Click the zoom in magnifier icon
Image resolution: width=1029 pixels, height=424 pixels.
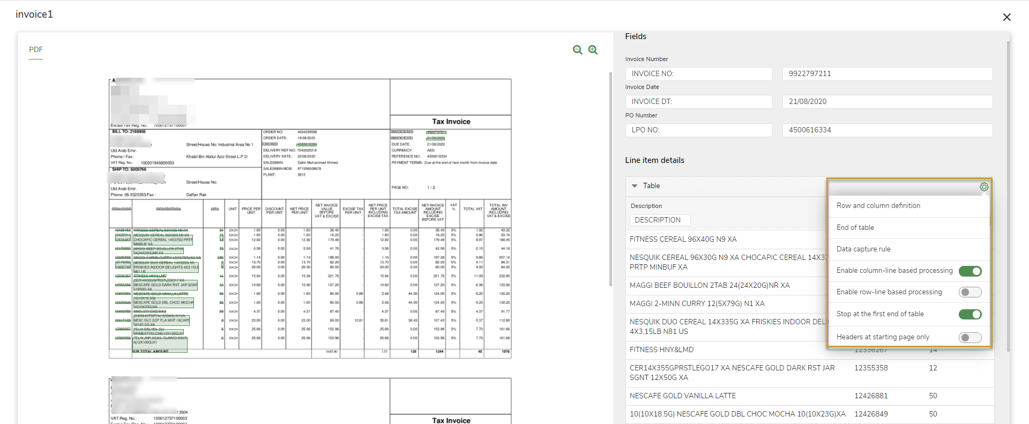tap(593, 50)
